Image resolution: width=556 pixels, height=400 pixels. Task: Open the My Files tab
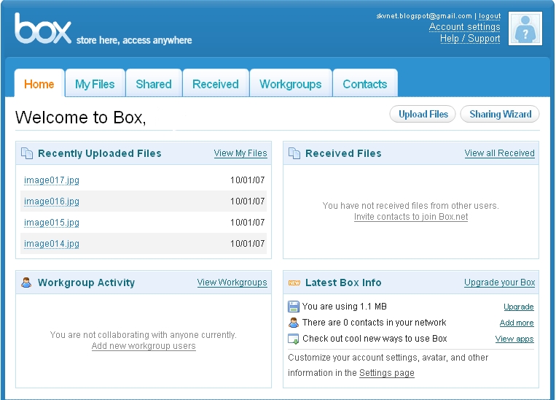[95, 84]
